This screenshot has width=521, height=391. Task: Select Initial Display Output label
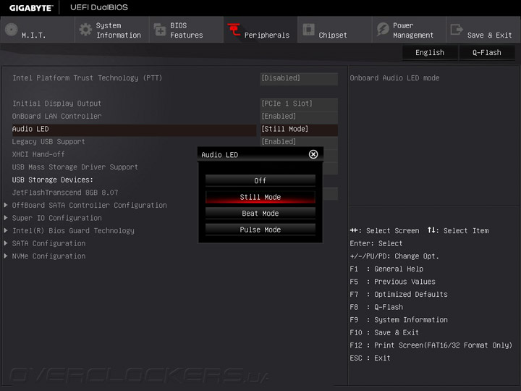click(x=57, y=104)
